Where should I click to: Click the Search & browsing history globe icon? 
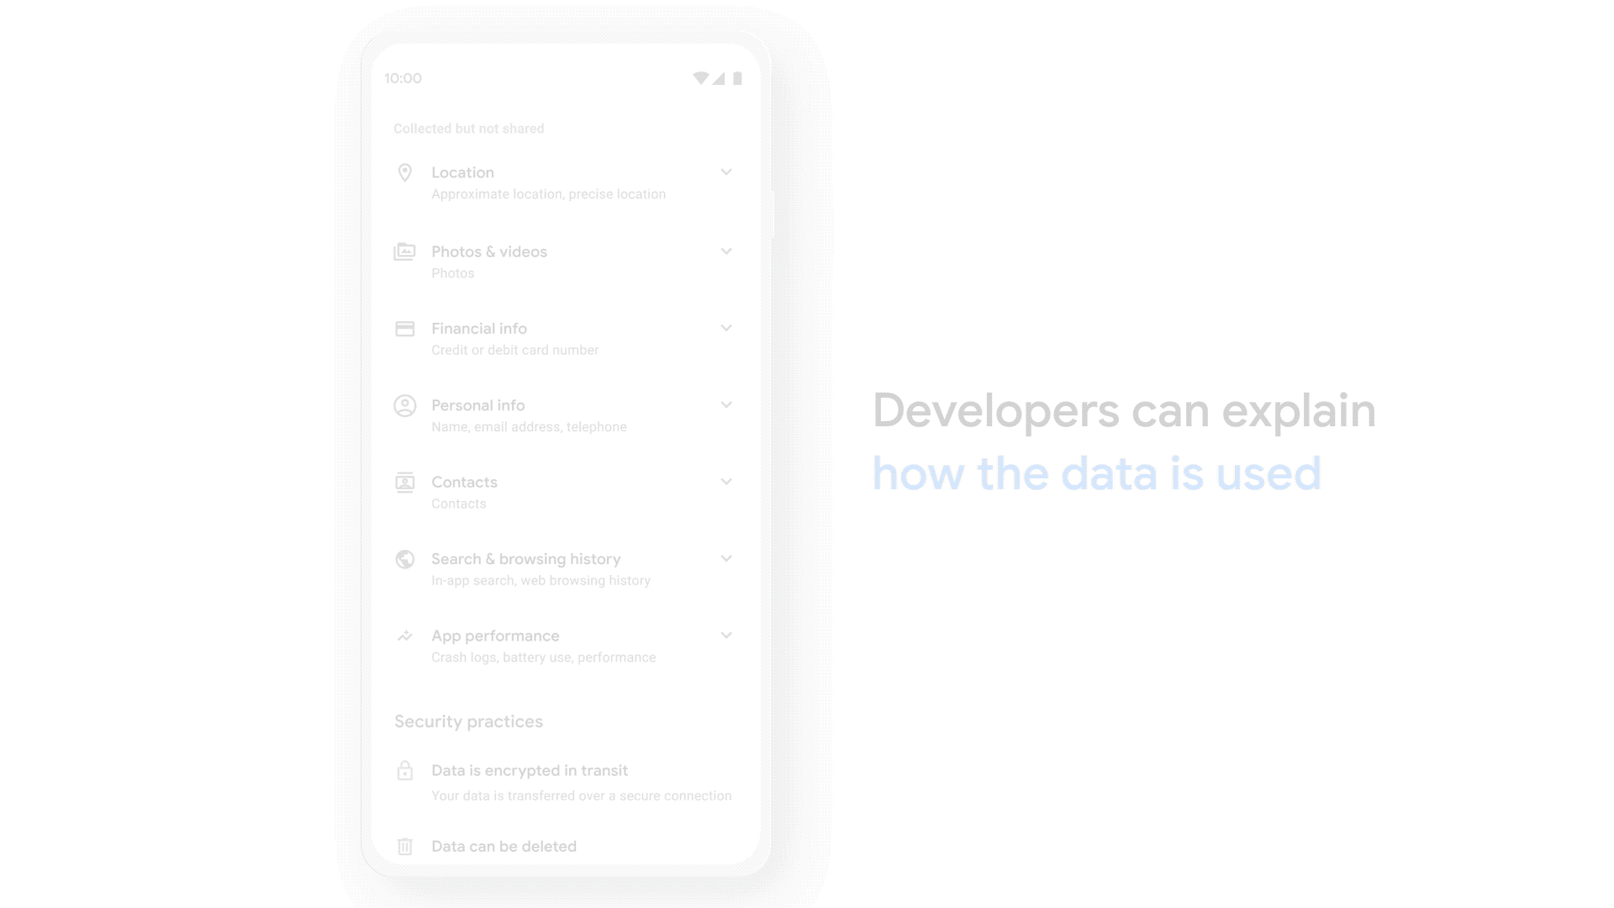[x=403, y=557]
